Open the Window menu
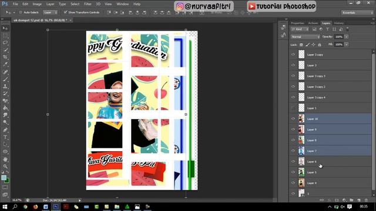376x211 pixels. [x=123, y=4]
